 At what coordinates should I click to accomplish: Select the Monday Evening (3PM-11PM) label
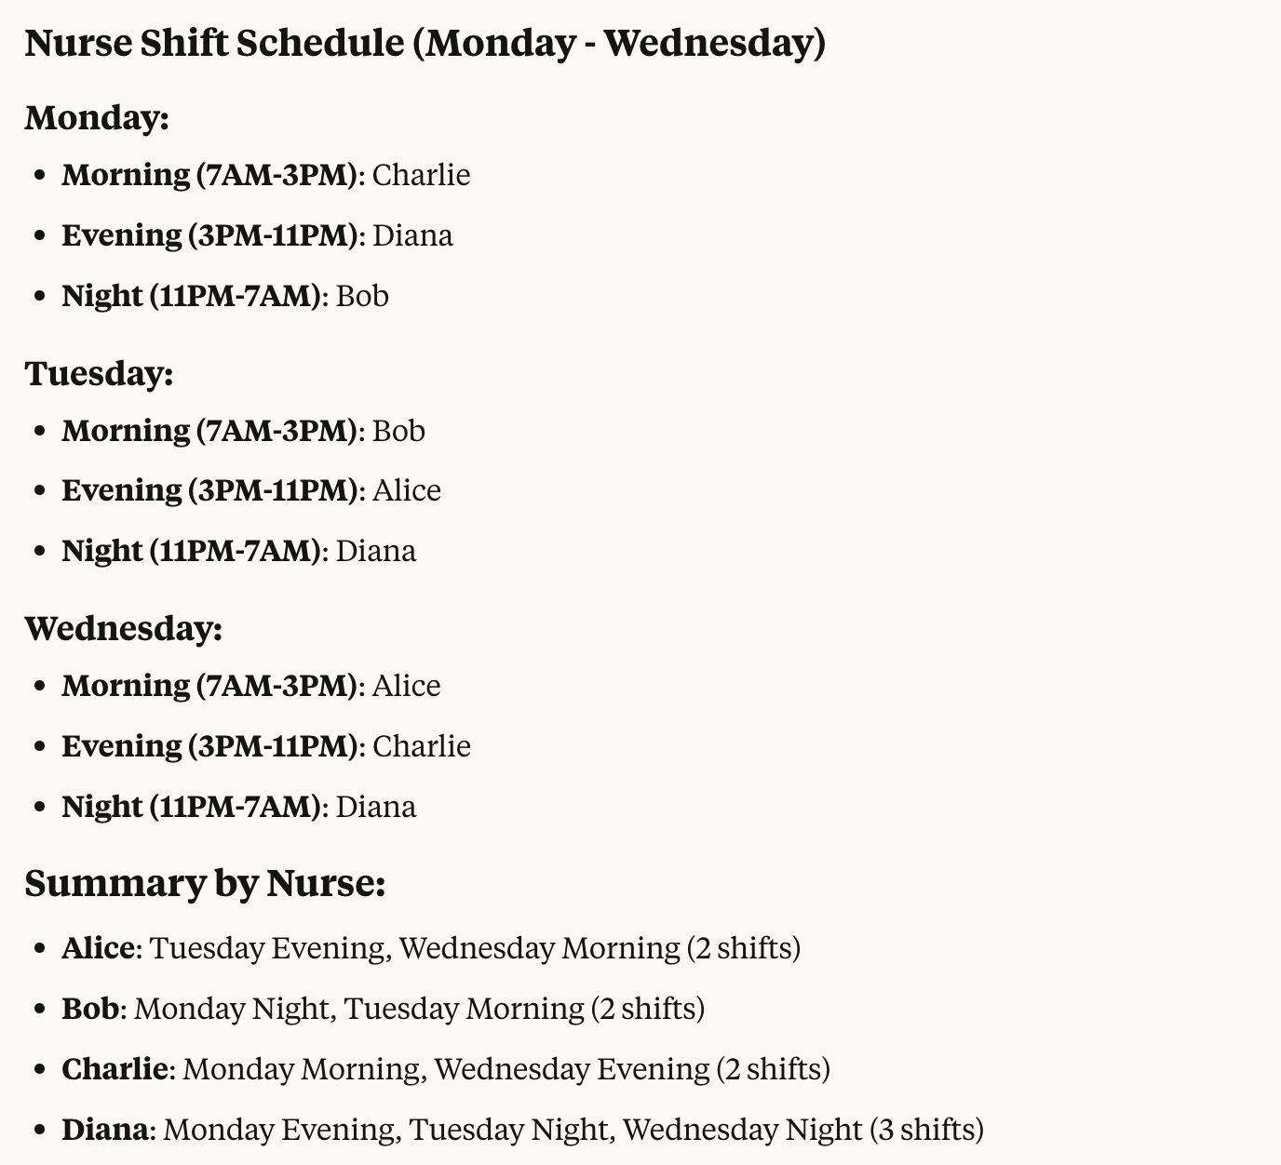point(209,235)
